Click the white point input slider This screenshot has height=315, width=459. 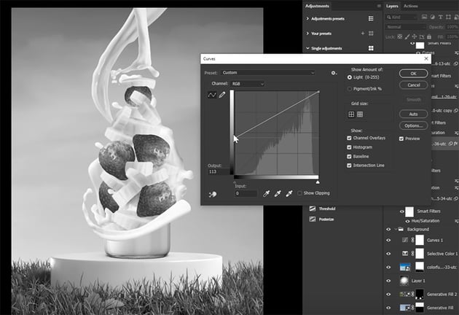pyautogui.click(x=318, y=182)
